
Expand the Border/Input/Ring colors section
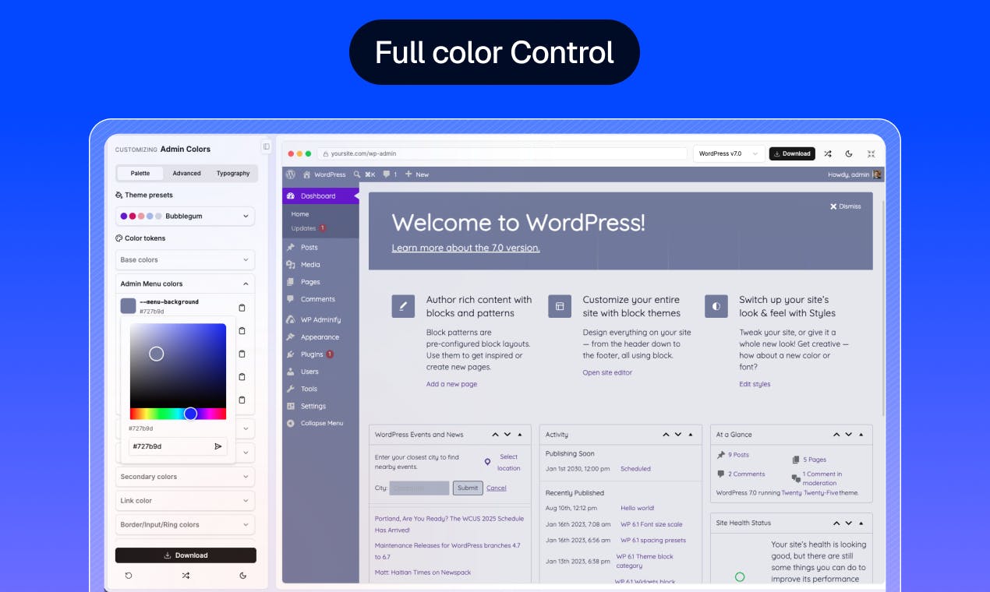(x=186, y=525)
